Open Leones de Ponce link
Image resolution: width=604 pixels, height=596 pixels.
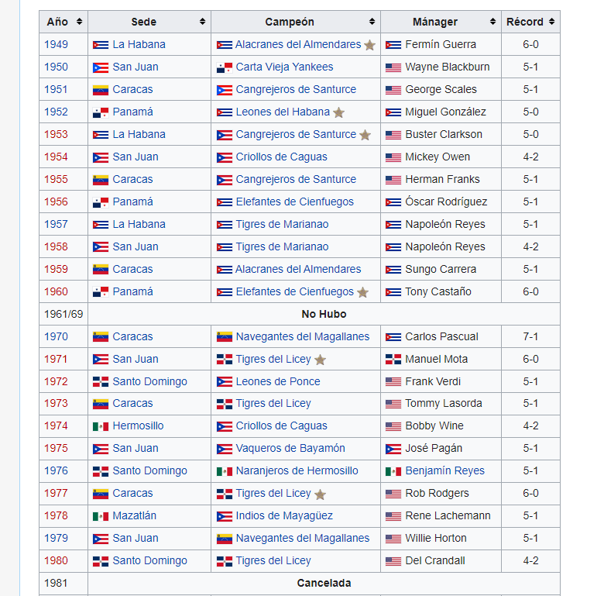(x=278, y=381)
